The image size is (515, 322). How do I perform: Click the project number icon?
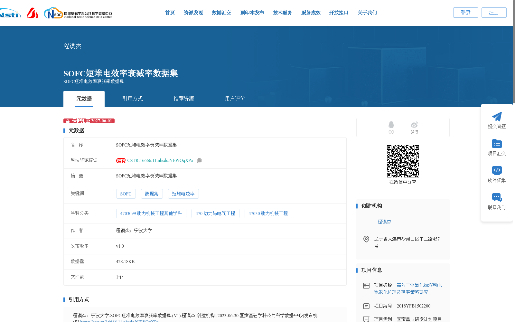366,306
